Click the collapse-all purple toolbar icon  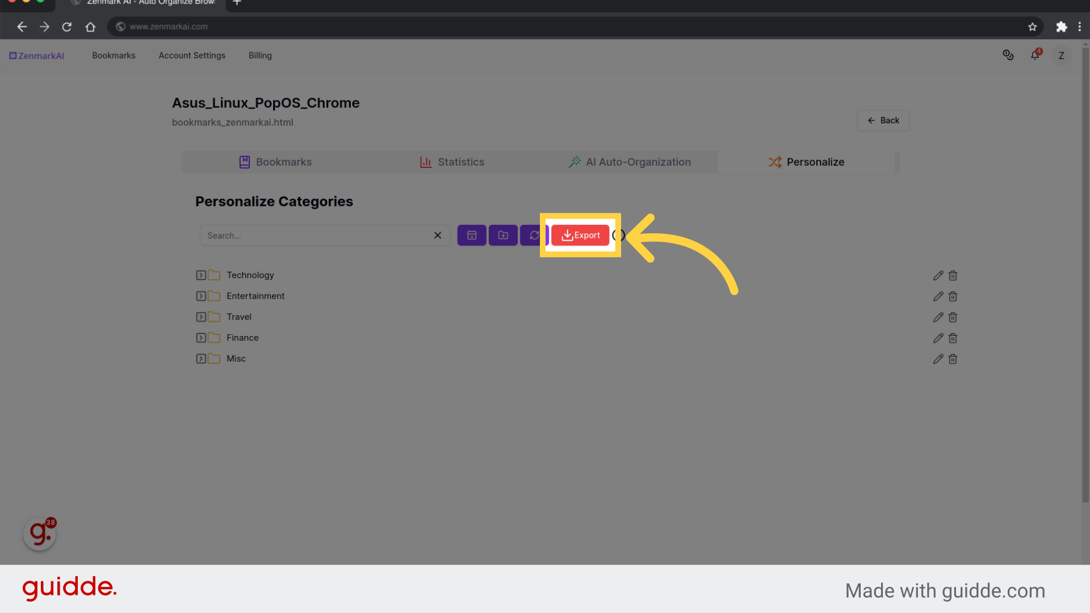pyautogui.click(x=472, y=235)
